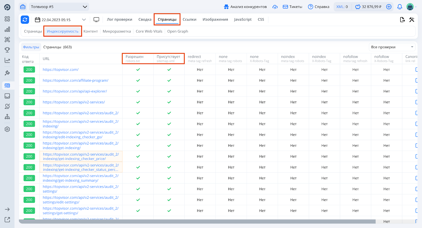Switch to the Сводка tab
This screenshot has width=422, height=228.
coord(145,19)
